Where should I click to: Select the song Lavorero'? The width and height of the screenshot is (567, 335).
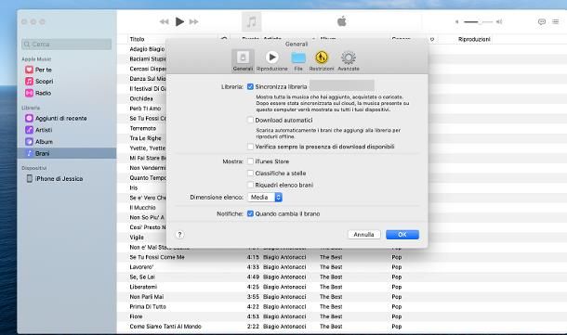(x=141, y=267)
